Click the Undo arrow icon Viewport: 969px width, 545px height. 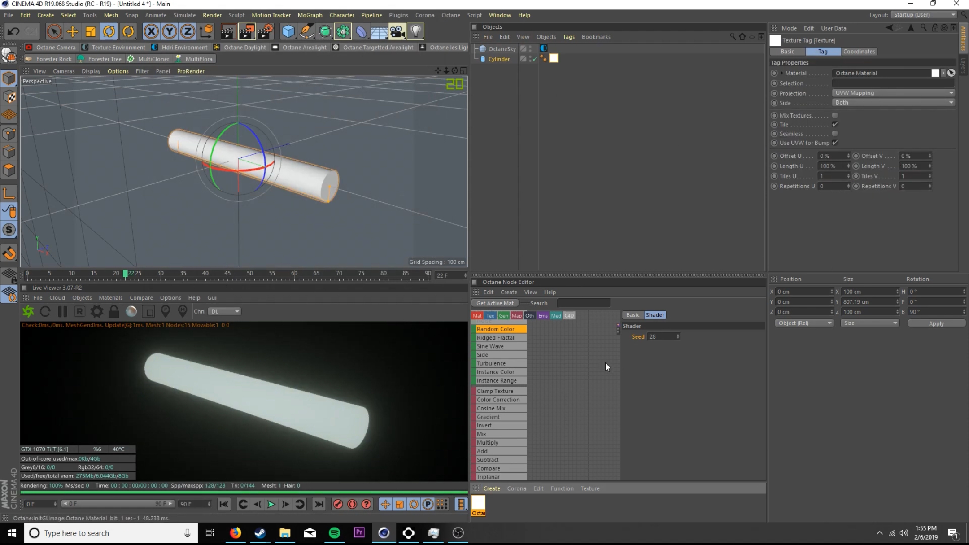[13, 31]
